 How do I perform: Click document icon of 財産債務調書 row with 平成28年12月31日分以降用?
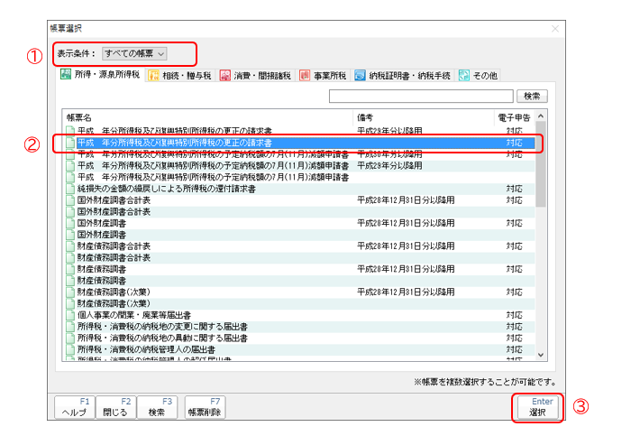point(70,269)
